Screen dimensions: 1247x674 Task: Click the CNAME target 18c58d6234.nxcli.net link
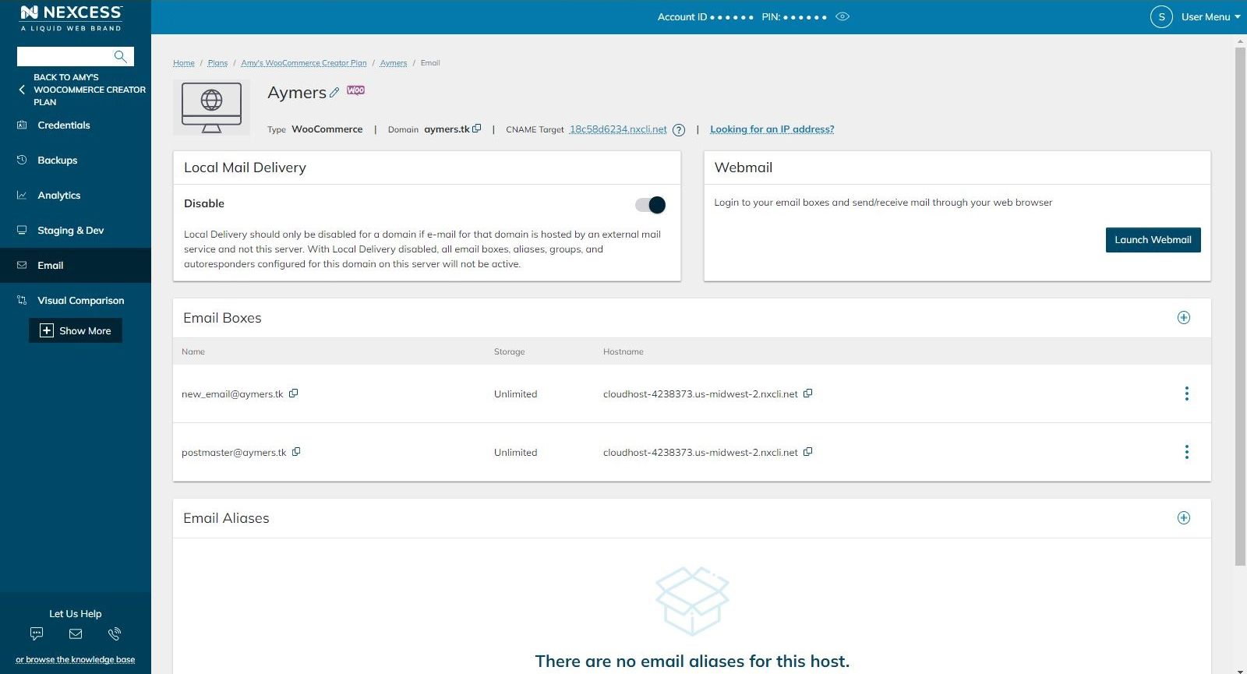tap(618, 129)
